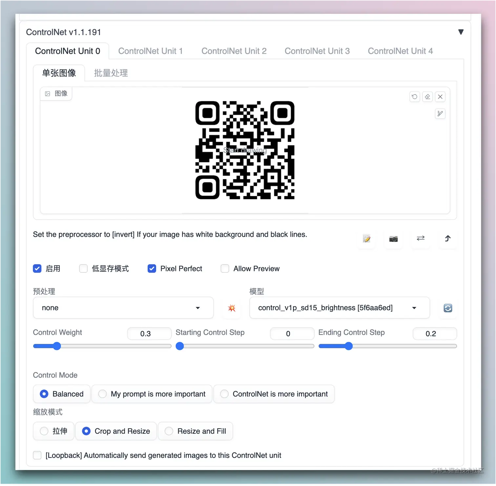This screenshot has width=496, height=486.
Task: Open the 批量处理 tab
Action: [111, 73]
